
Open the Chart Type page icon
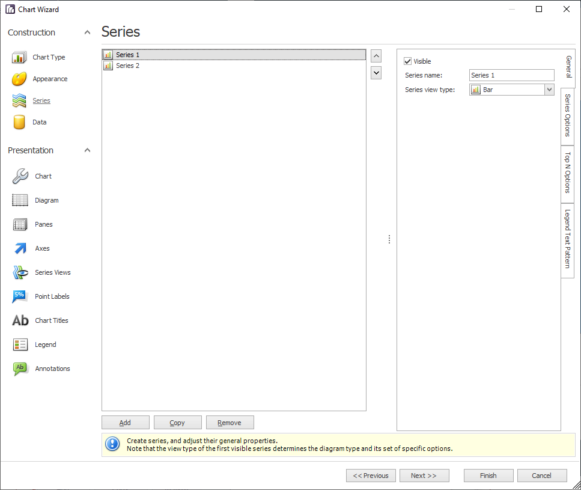[19, 58]
